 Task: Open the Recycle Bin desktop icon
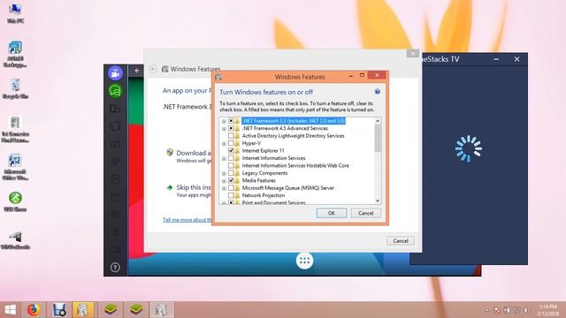(15, 89)
